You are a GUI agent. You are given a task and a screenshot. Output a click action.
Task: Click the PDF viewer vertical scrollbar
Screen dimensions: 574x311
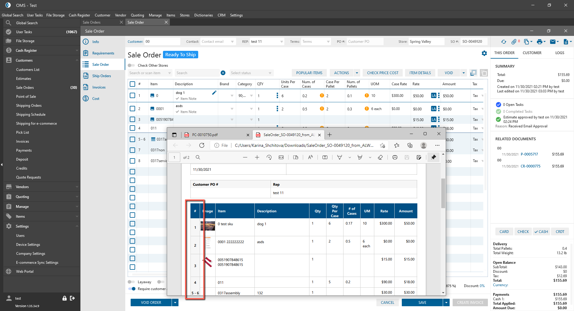pyautogui.click(x=443, y=193)
